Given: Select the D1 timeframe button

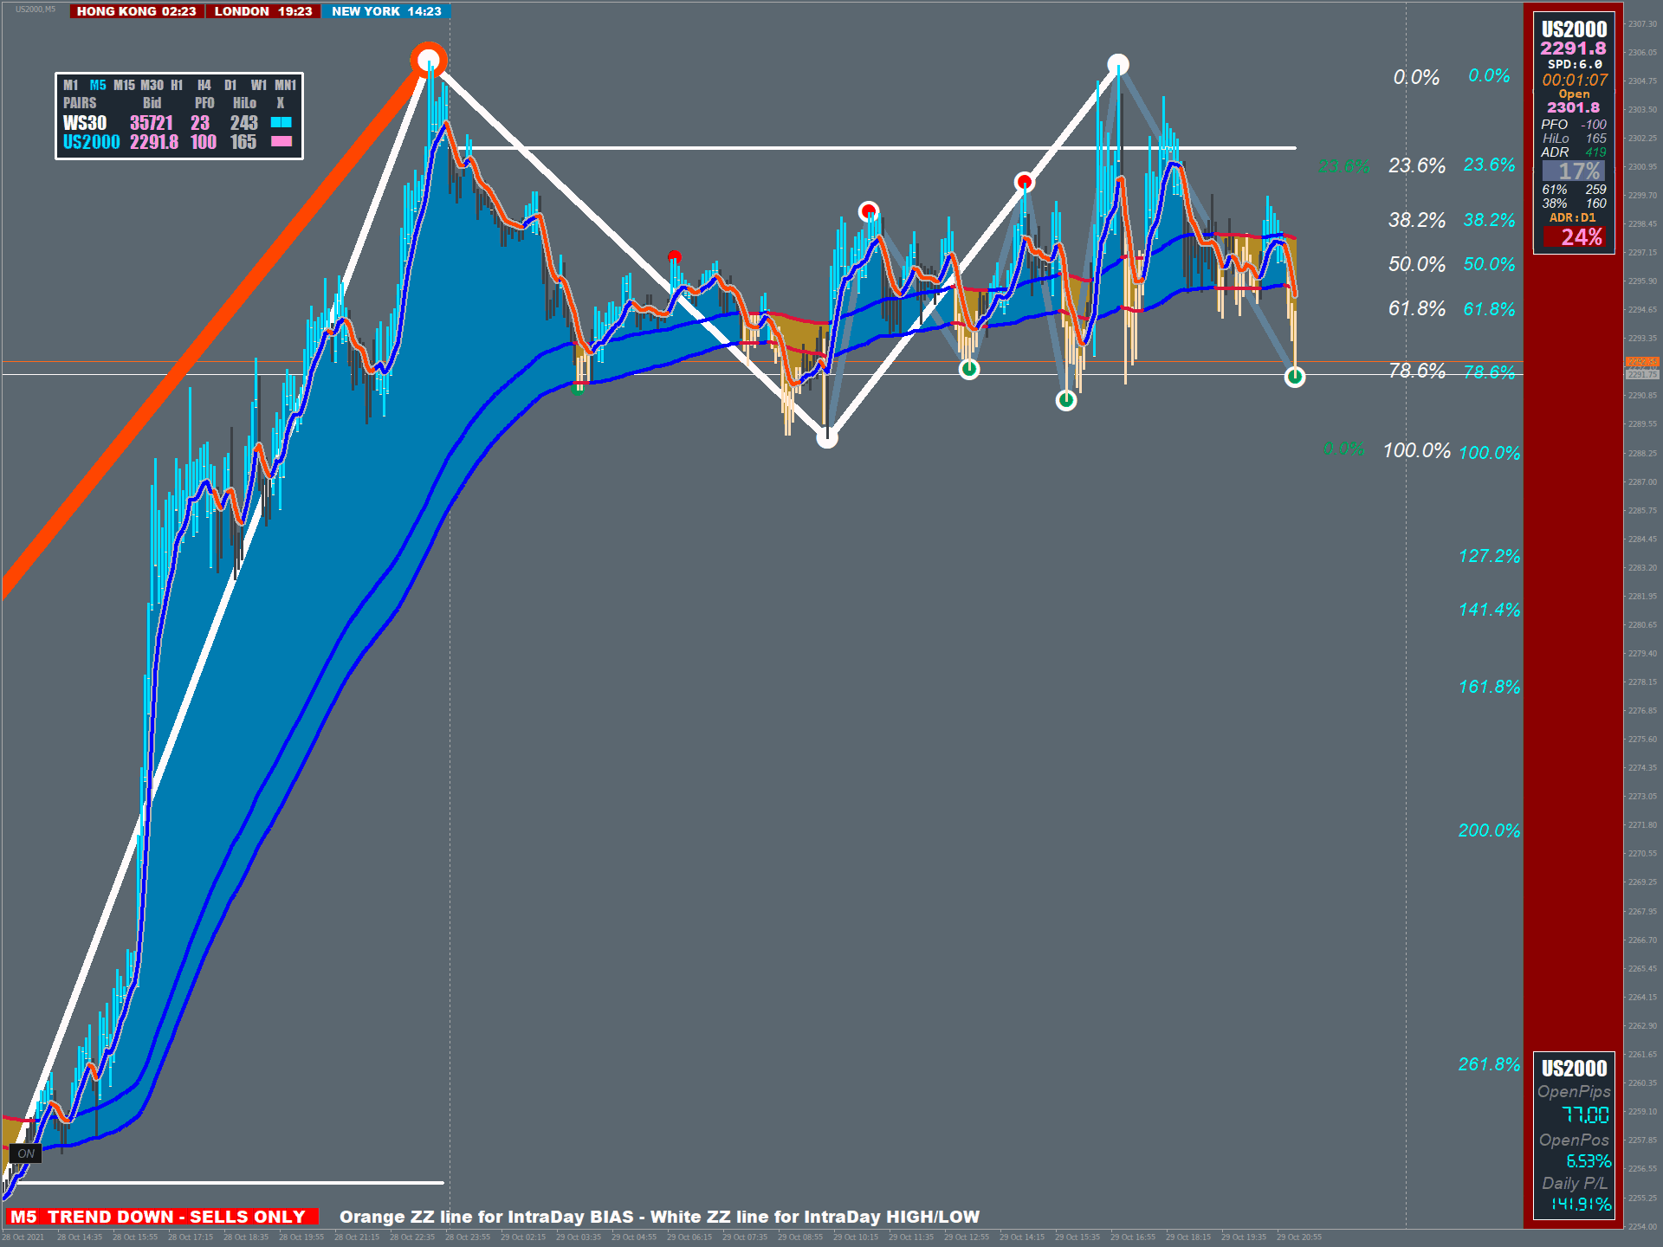Looking at the screenshot, I should click(x=230, y=85).
